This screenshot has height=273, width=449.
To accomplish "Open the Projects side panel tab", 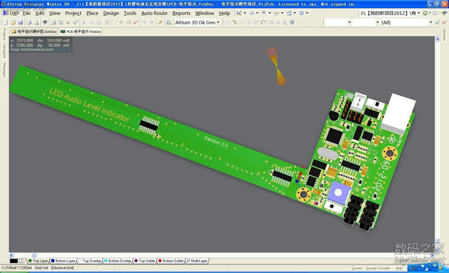I will point(3,34).
